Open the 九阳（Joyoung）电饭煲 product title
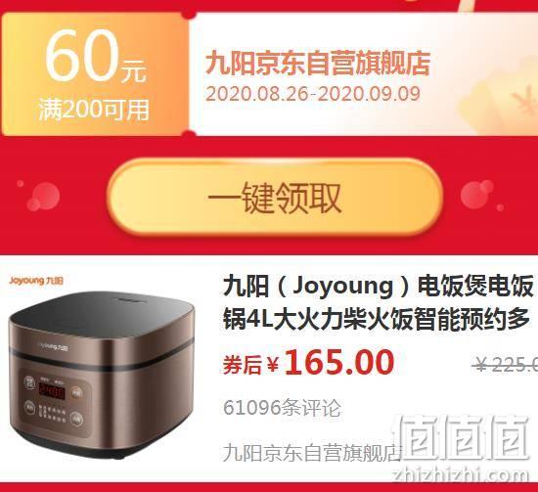Image resolution: width=538 pixels, height=492 pixels. tap(378, 302)
